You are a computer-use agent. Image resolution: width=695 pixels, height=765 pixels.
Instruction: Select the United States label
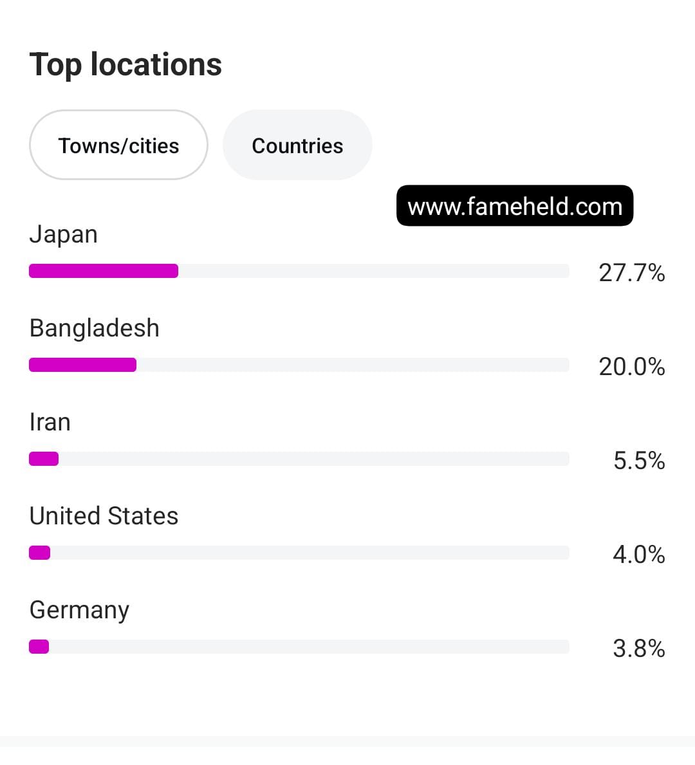point(104,516)
